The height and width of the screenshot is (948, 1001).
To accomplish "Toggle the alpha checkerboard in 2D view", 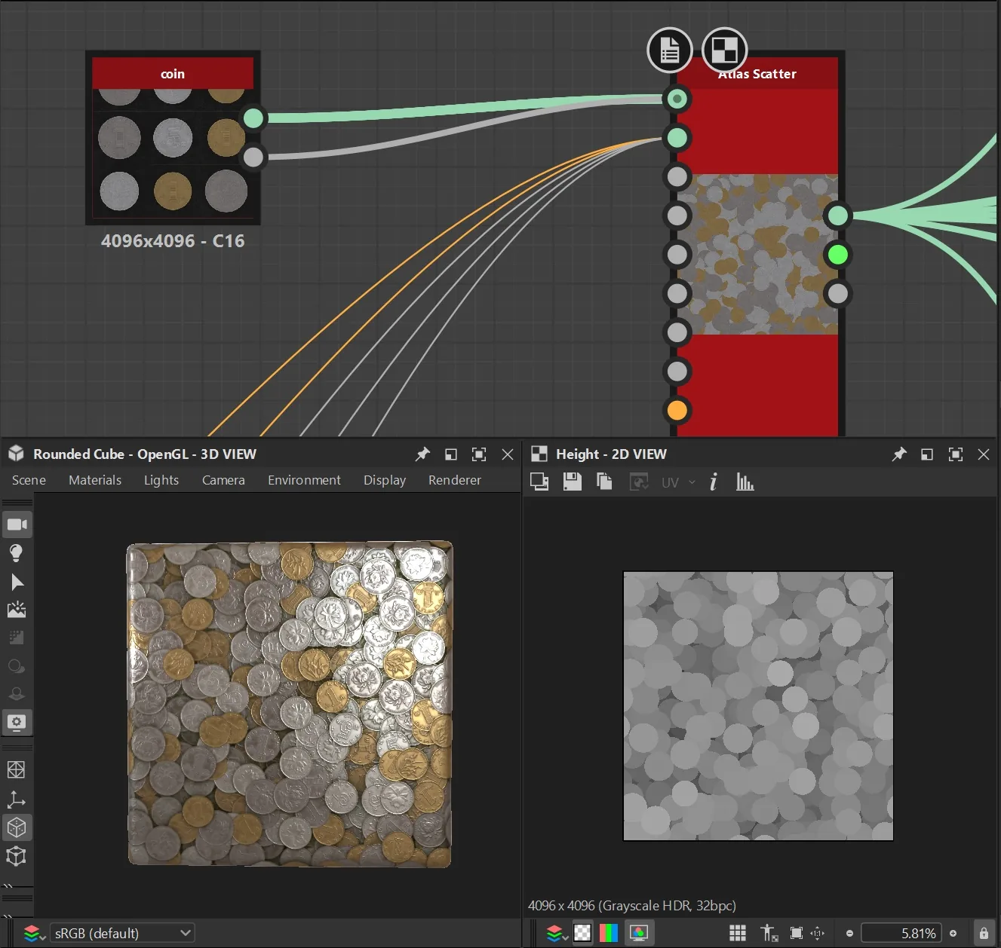I will (x=582, y=933).
